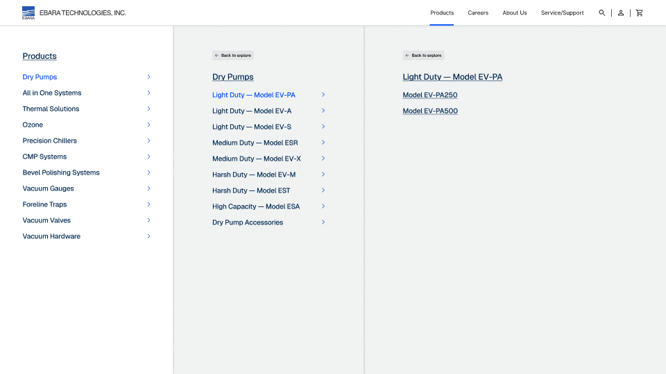Select Vacuum Valves category
This screenshot has height=374, width=666.
tap(46, 220)
